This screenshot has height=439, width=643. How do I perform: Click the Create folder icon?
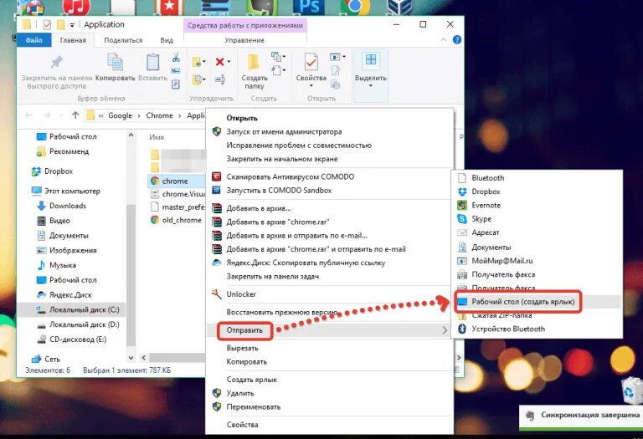click(254, 62)
